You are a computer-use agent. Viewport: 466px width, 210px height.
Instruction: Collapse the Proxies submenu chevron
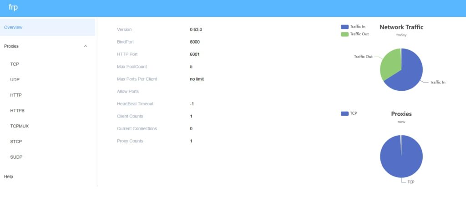tap(86, 46)
